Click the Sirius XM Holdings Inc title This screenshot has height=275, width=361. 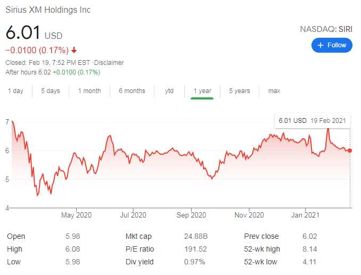(x=48, y=10)
